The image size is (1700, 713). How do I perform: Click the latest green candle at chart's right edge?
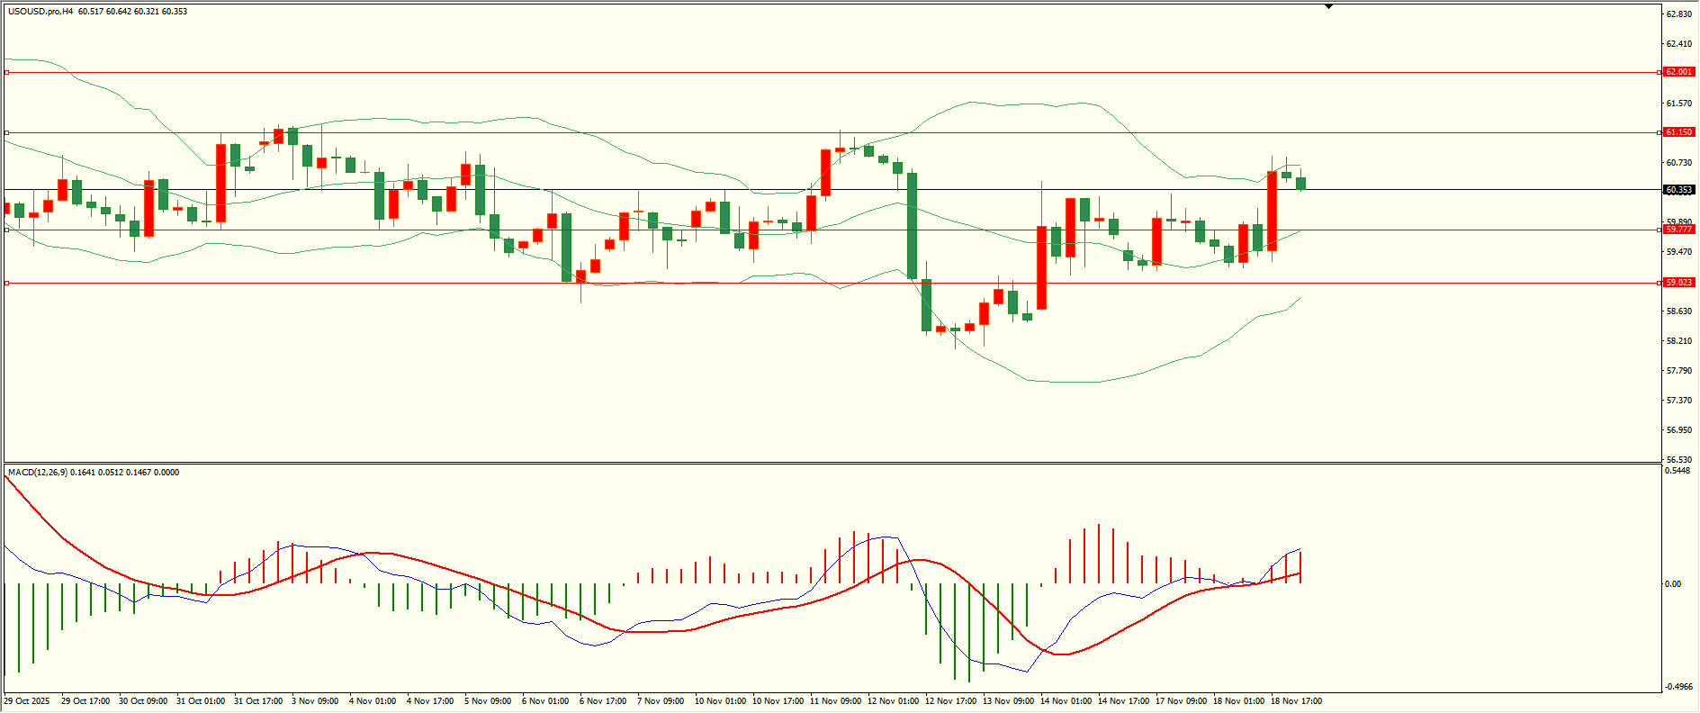pos(1300,184)
